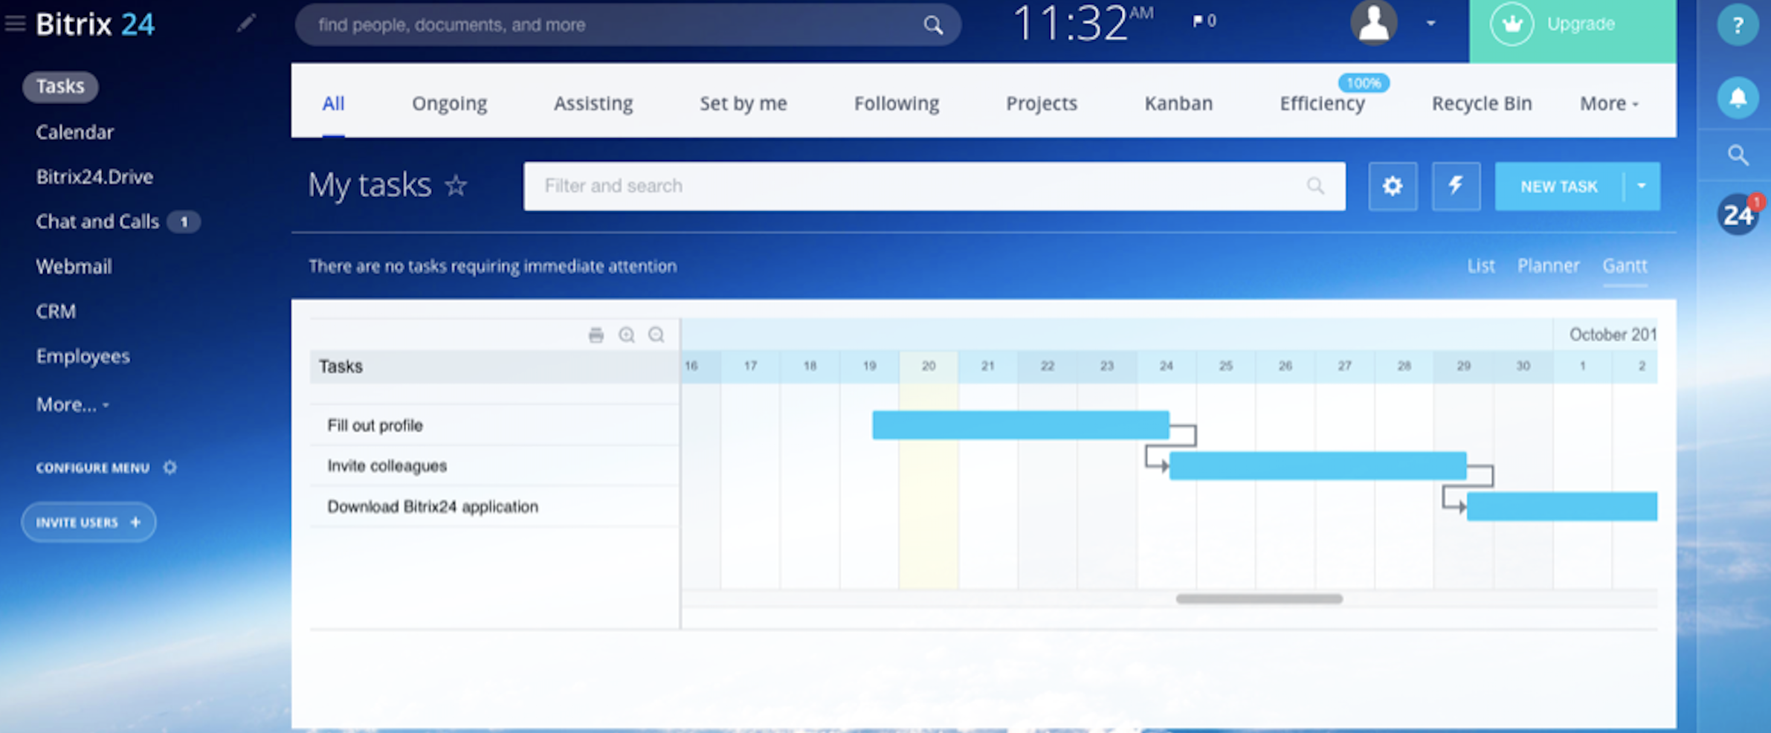Click the help question mark icon

pyautogui.click(x=1737, y=26)
